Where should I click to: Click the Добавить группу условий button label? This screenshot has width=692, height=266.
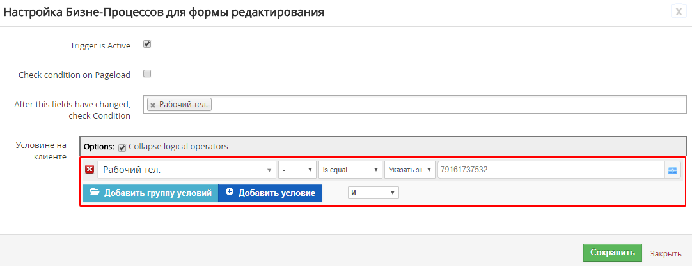click(157, 193)
